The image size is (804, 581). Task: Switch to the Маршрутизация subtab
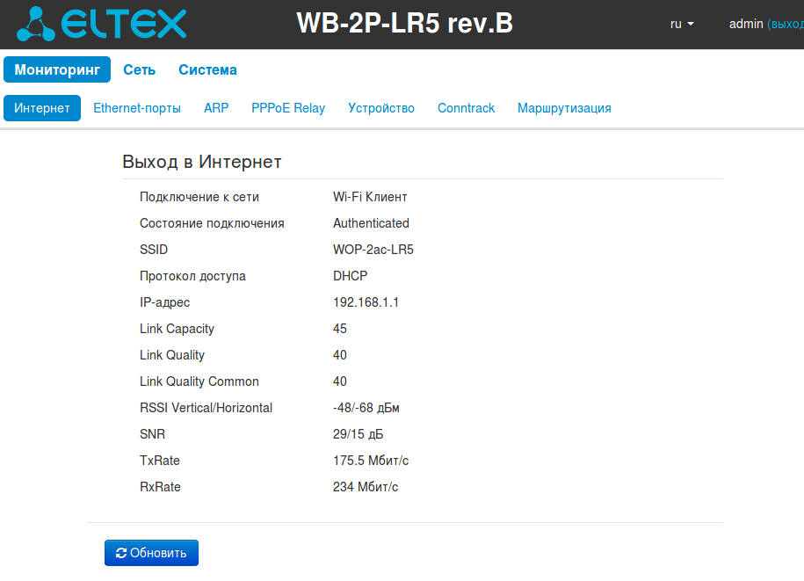click(x=564, y=108)
